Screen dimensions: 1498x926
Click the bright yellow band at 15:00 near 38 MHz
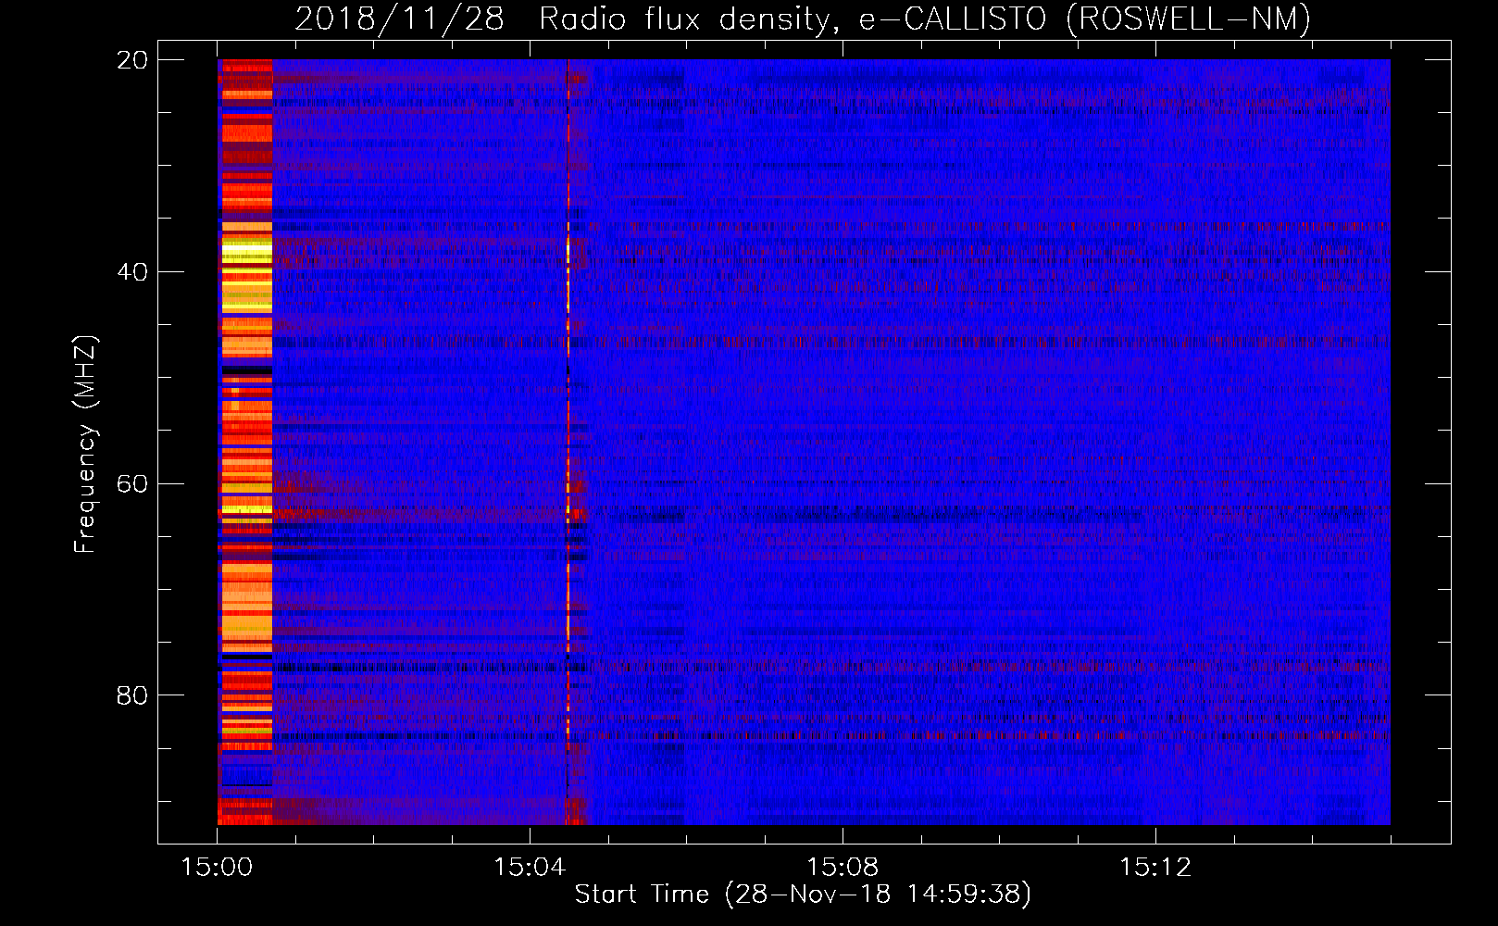coord(246,251)
